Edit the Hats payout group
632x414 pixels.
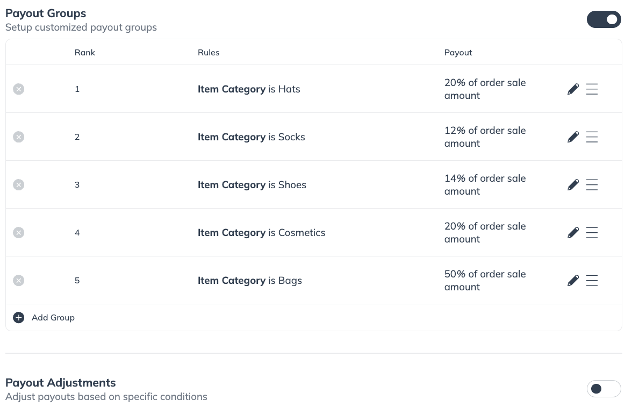[x=573, y=89]
